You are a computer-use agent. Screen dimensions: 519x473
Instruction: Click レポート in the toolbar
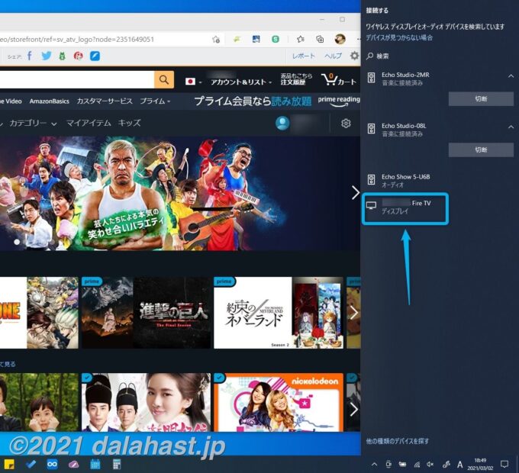(303, 56)
